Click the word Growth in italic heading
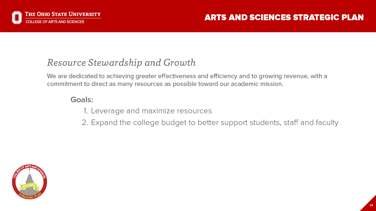The height and width of the screenshot is (211, 376). pos(179,62)
